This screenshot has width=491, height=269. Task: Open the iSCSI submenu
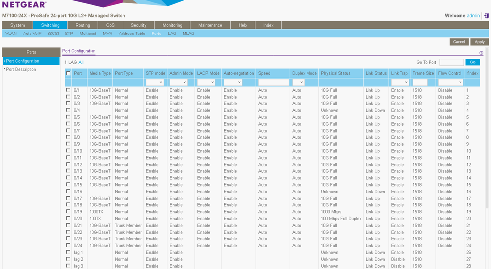(53, 33)
